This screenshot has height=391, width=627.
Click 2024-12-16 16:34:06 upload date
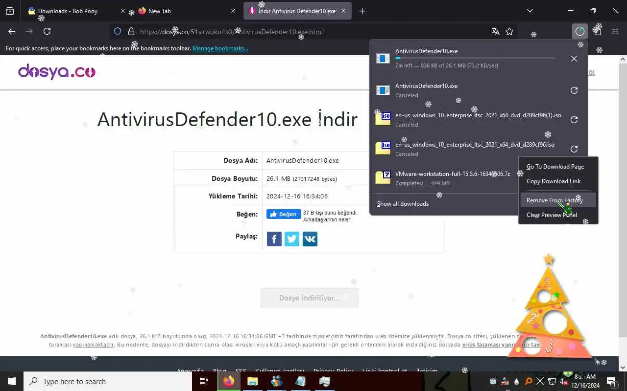tap(297, 196)
